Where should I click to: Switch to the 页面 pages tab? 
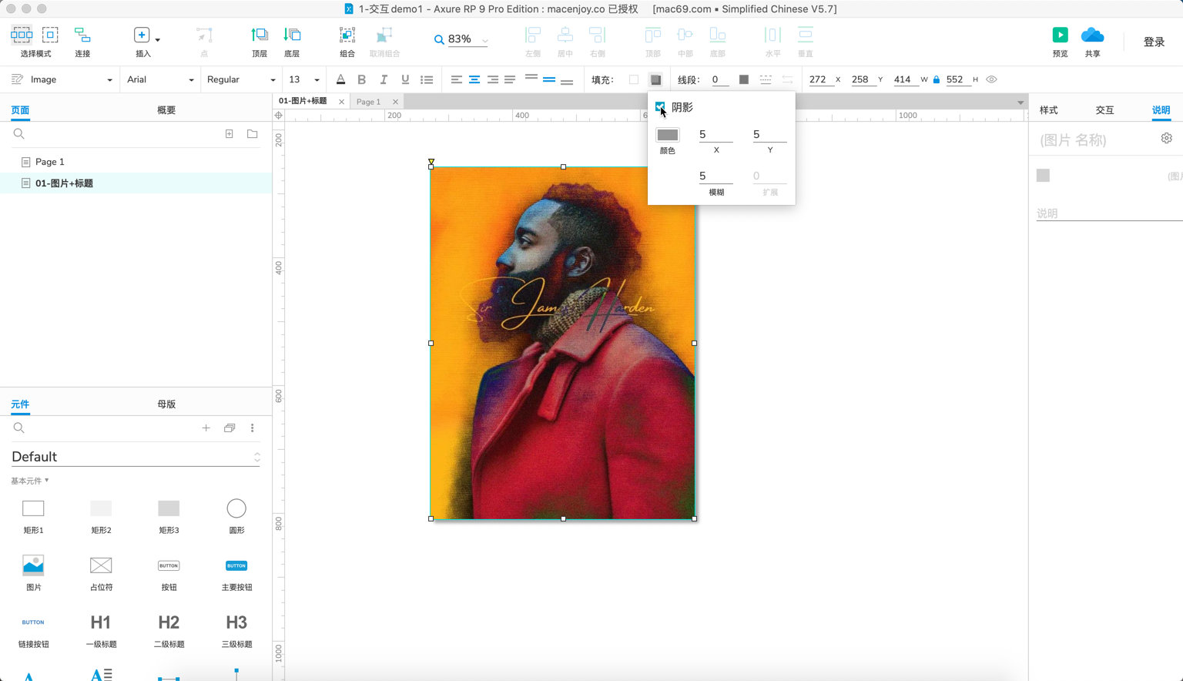pos(20,110)
